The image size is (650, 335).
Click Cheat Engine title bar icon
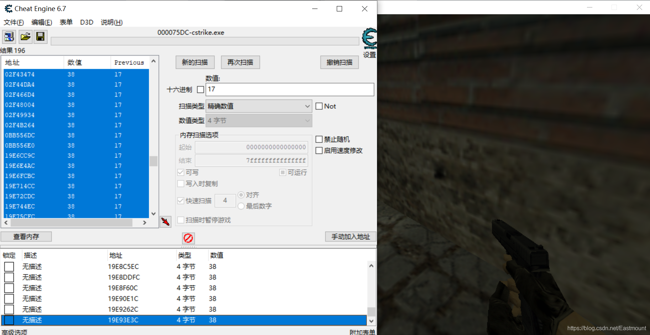(x=8, y=9)
